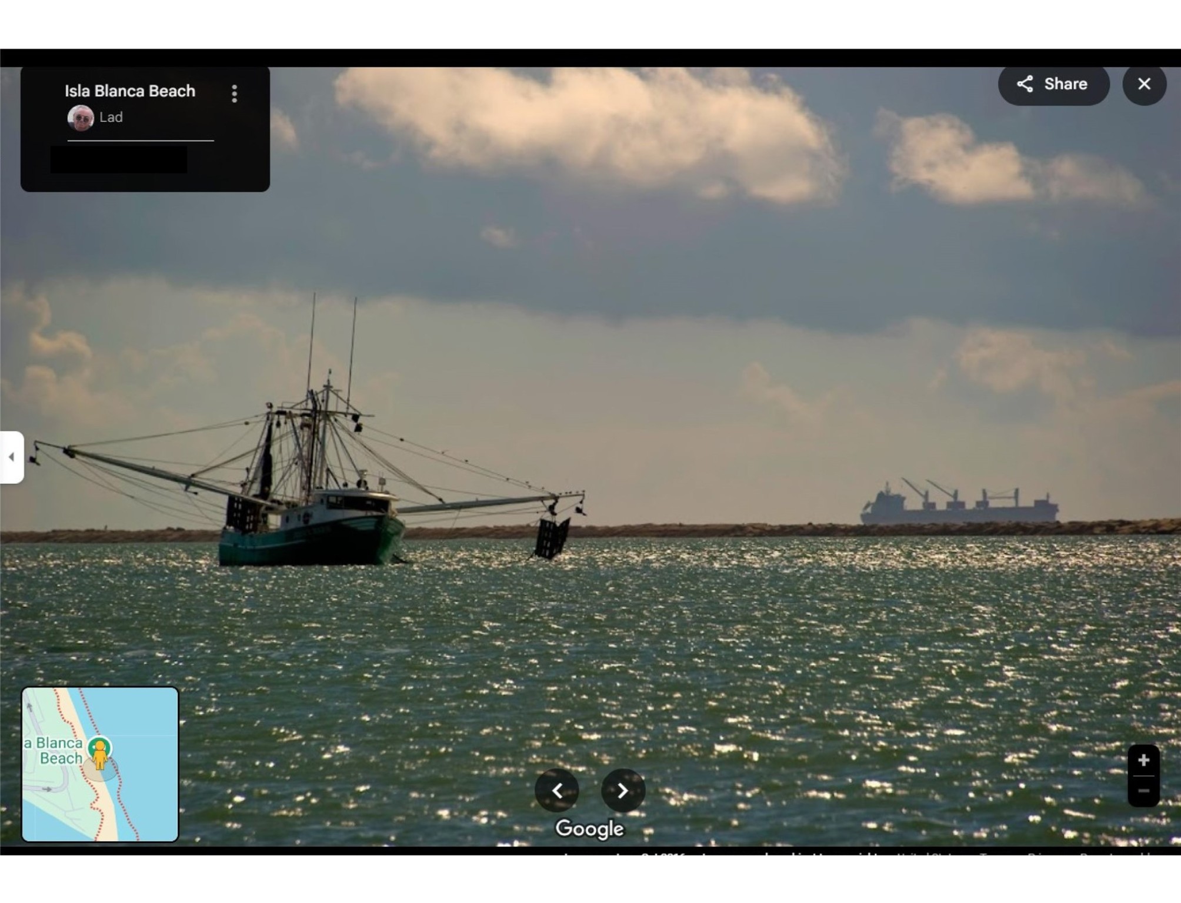This screenshot has height=903, width=1181.
Task: Zoom in with the plus button
Action: tap(1143, 760)
